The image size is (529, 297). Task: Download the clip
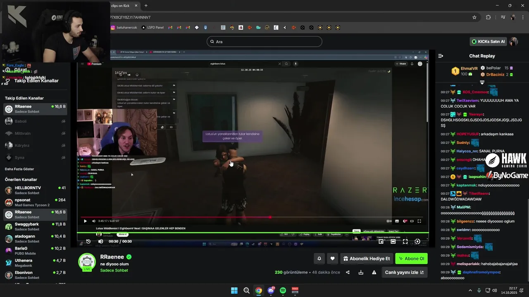[361, 272]
